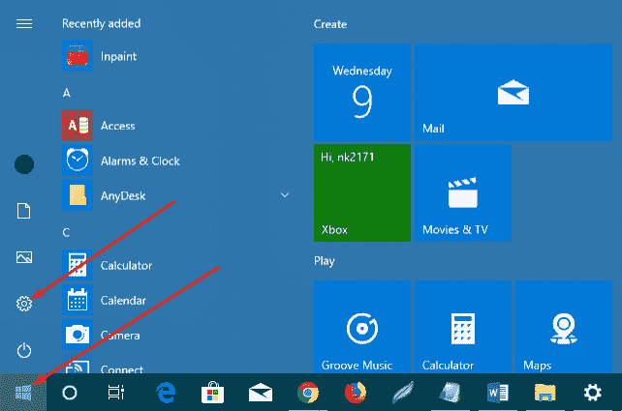Launch Word from the taskbar
Viewport: 622px width, 411px height.
click(497, 393)
